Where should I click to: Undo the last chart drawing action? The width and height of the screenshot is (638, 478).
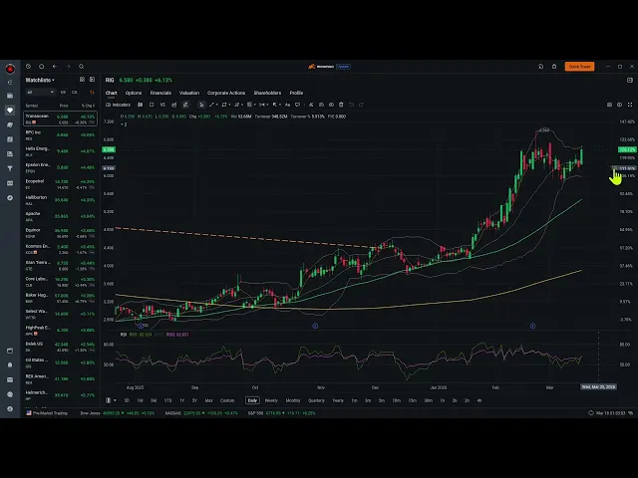[351, 105]
